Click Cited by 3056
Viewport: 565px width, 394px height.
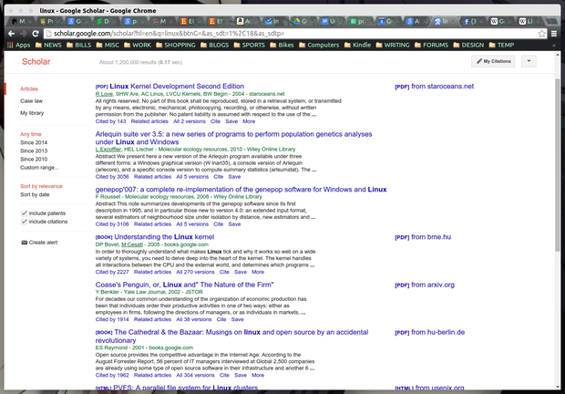112,177
